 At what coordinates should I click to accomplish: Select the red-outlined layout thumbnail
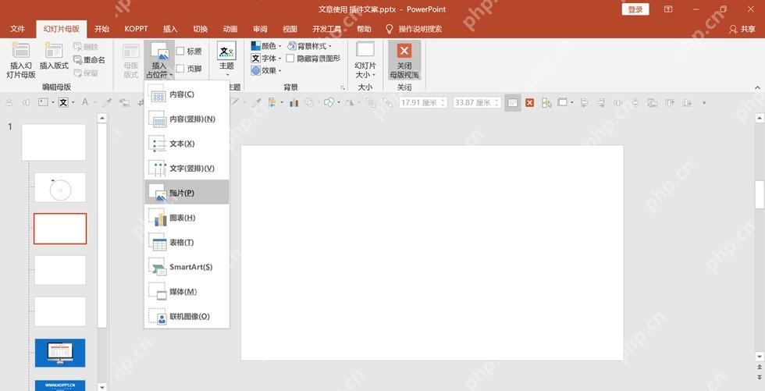pyautogui.click(x=60, y=229)
